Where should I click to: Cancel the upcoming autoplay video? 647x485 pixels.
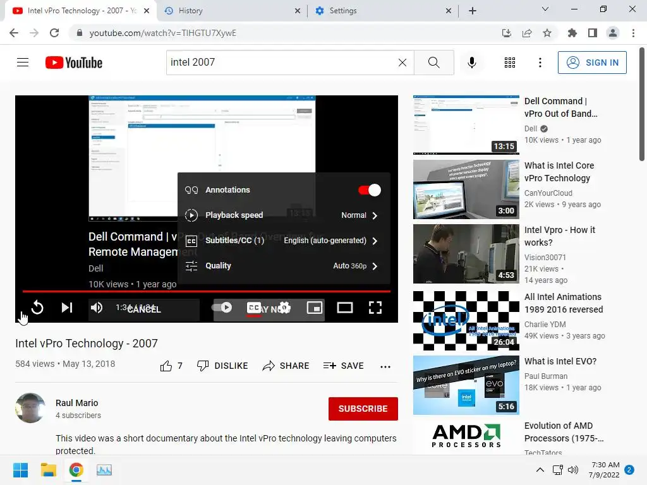[x=144, y=309]
